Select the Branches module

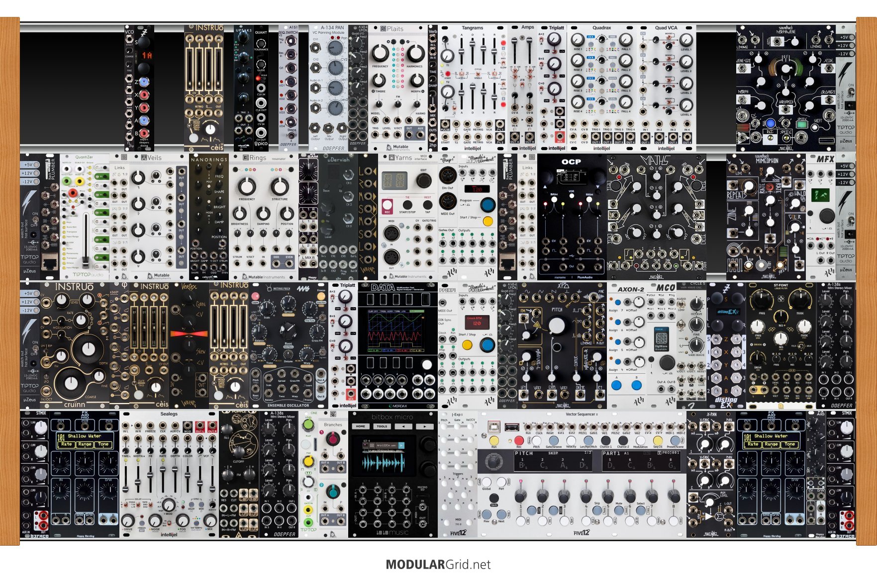click(x=333, y=474)
